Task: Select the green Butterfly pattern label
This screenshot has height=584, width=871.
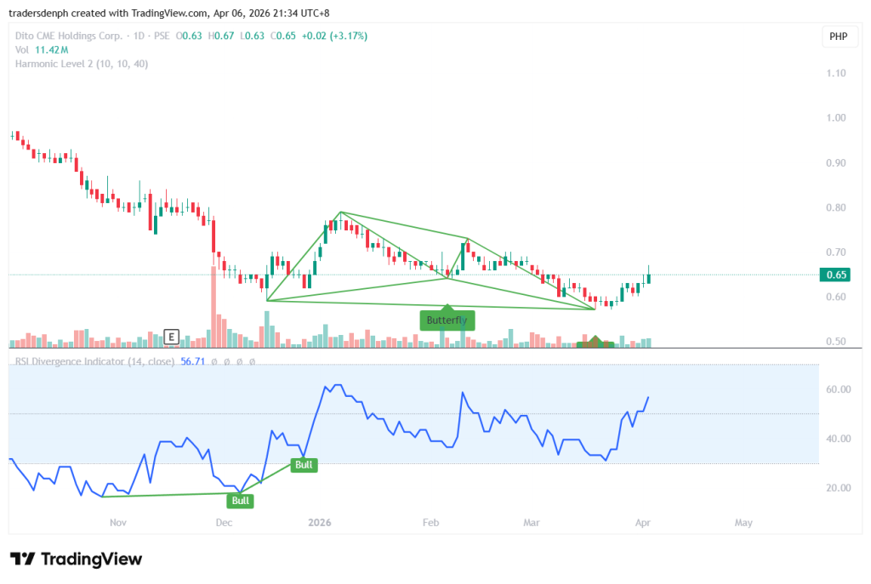Action: 447,320
